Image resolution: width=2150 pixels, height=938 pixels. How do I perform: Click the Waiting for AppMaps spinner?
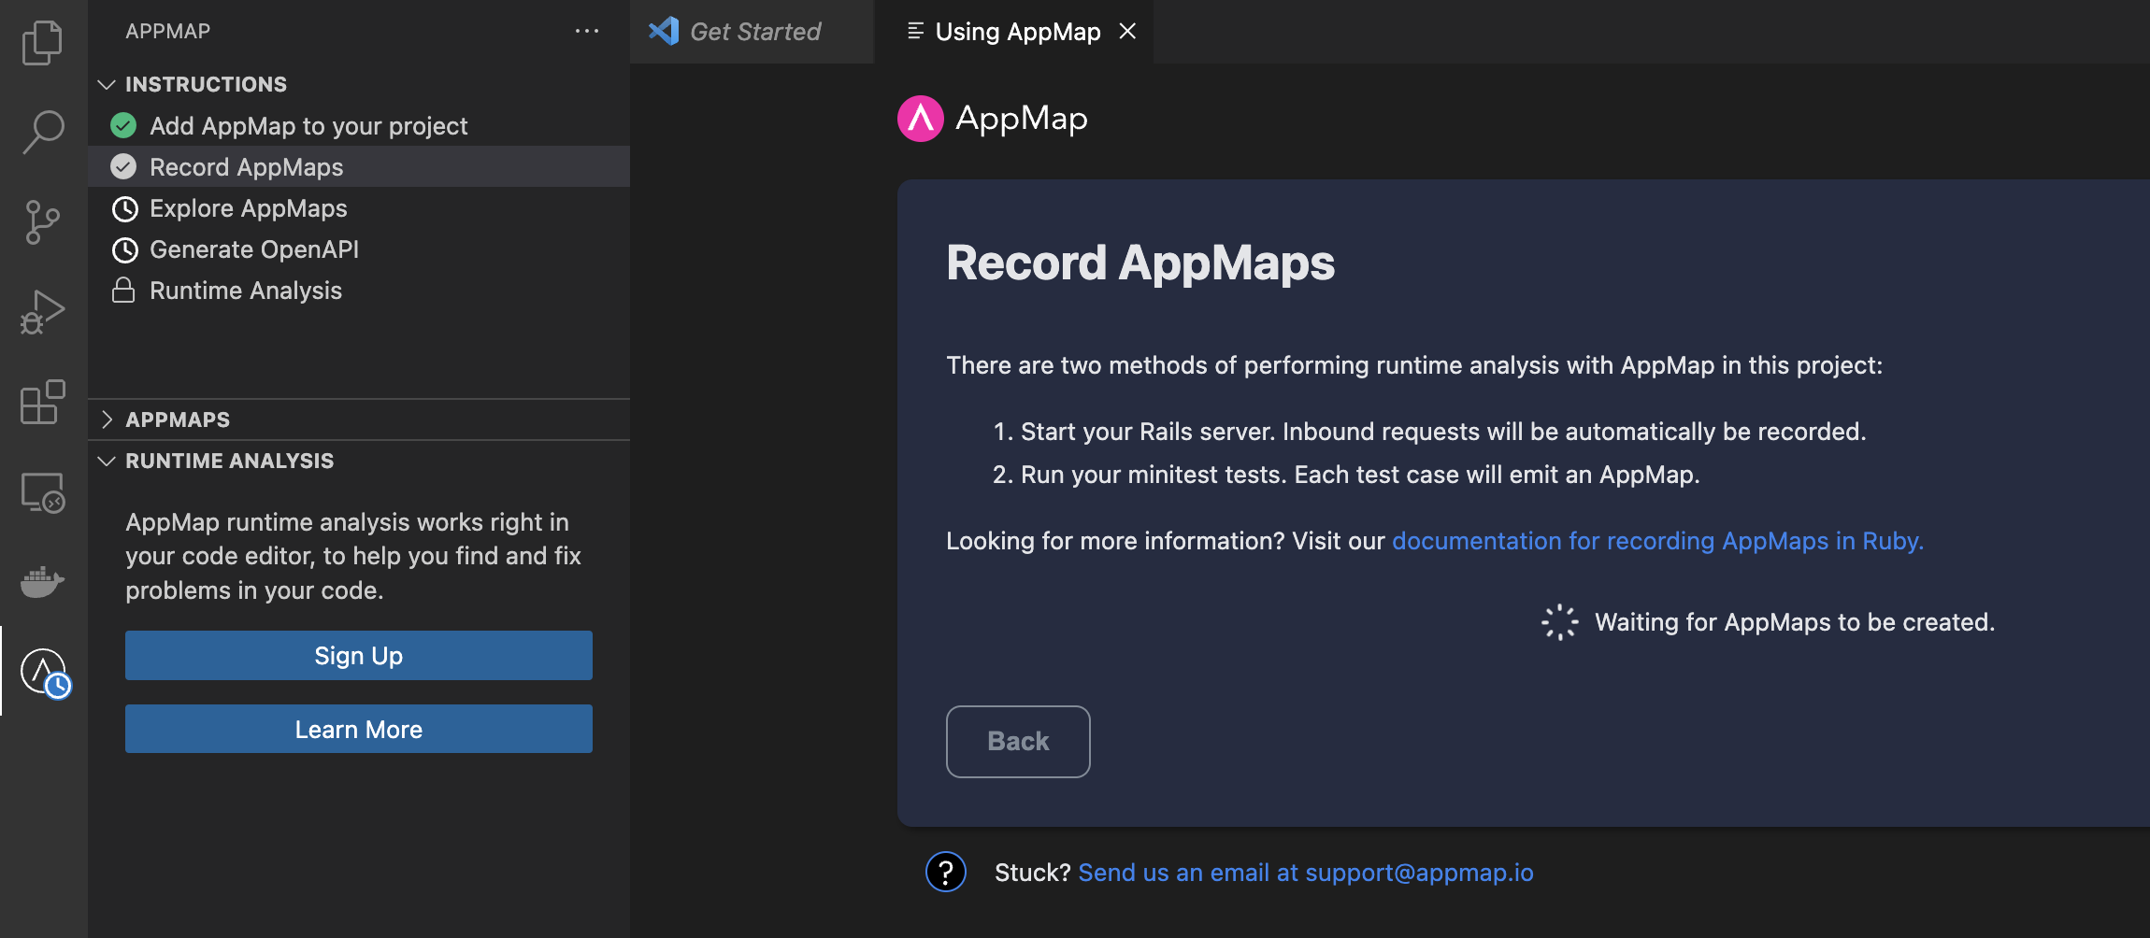(1556, 620)
